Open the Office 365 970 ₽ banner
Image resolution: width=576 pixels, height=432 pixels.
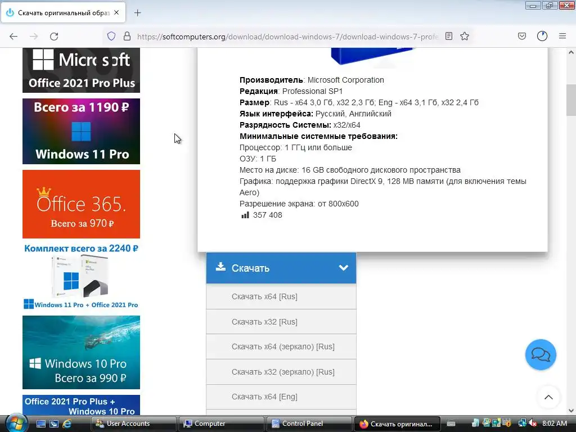pyautogui.click(x=81, y=204)
